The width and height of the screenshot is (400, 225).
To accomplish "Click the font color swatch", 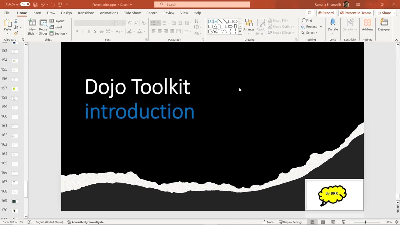I will [x=139, y=31].
